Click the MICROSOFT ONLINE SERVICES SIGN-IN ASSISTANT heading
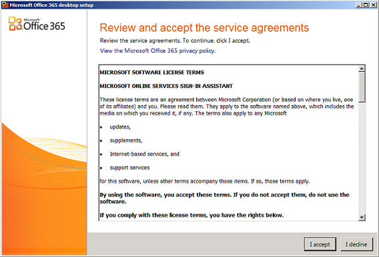The width and height of the screenshot is (379, 257). coord(166,86)
